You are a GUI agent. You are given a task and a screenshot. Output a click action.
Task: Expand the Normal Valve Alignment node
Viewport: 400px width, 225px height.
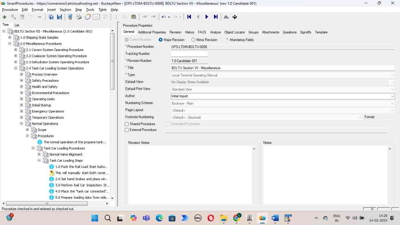point(39,154)
